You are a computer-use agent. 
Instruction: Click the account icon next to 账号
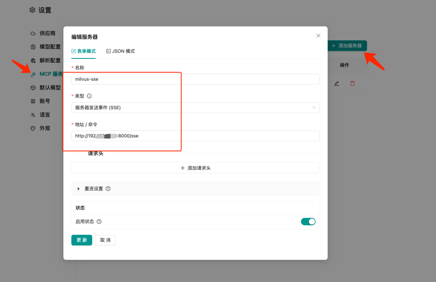point(33,101)
